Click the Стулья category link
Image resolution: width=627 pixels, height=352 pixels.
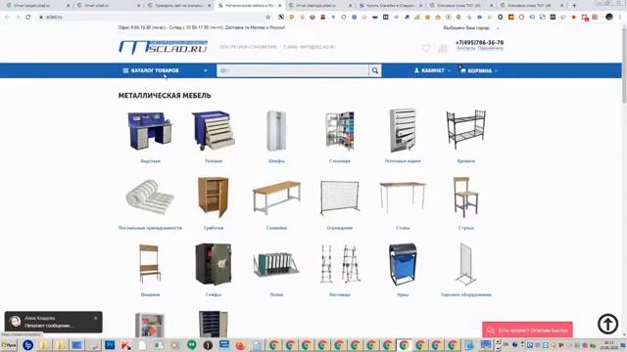click(x=466, y=228)
